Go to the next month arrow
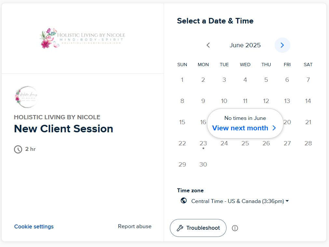329x247 pixels. (282, 45)
